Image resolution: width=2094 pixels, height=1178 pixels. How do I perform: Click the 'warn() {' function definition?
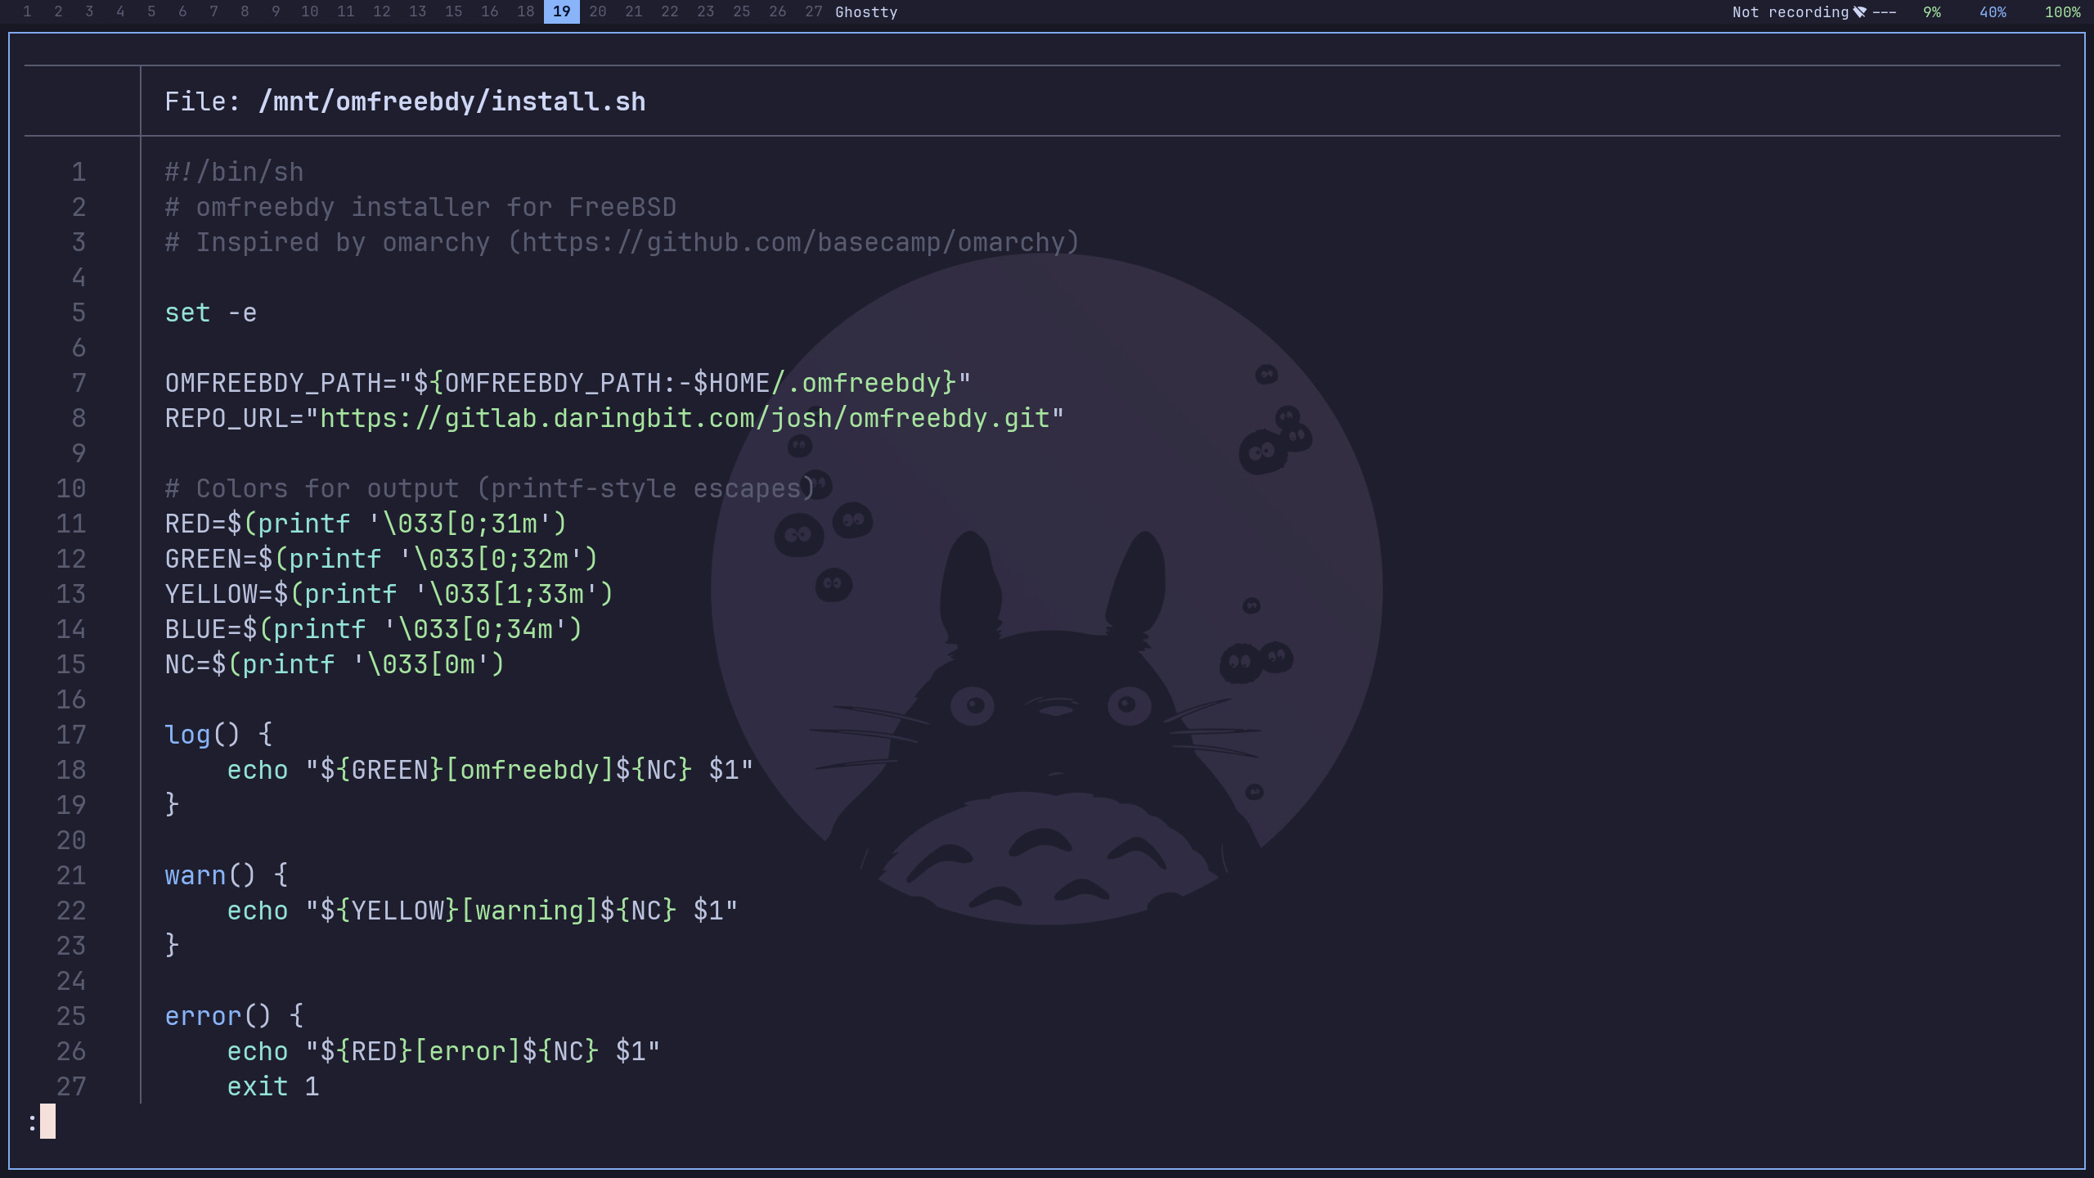(227, 875)
